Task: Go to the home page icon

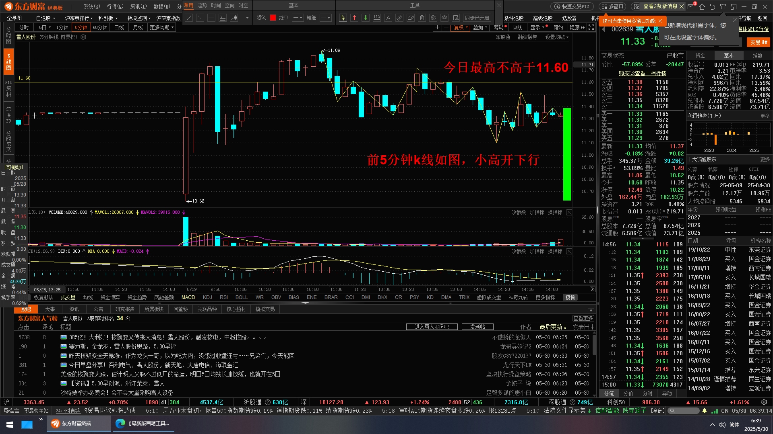Action: (702, 7)
